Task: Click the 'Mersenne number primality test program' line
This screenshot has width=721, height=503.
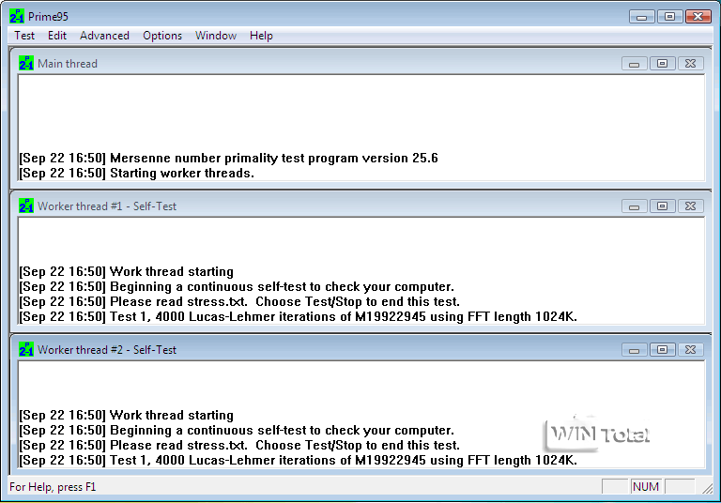Action: 228,159
